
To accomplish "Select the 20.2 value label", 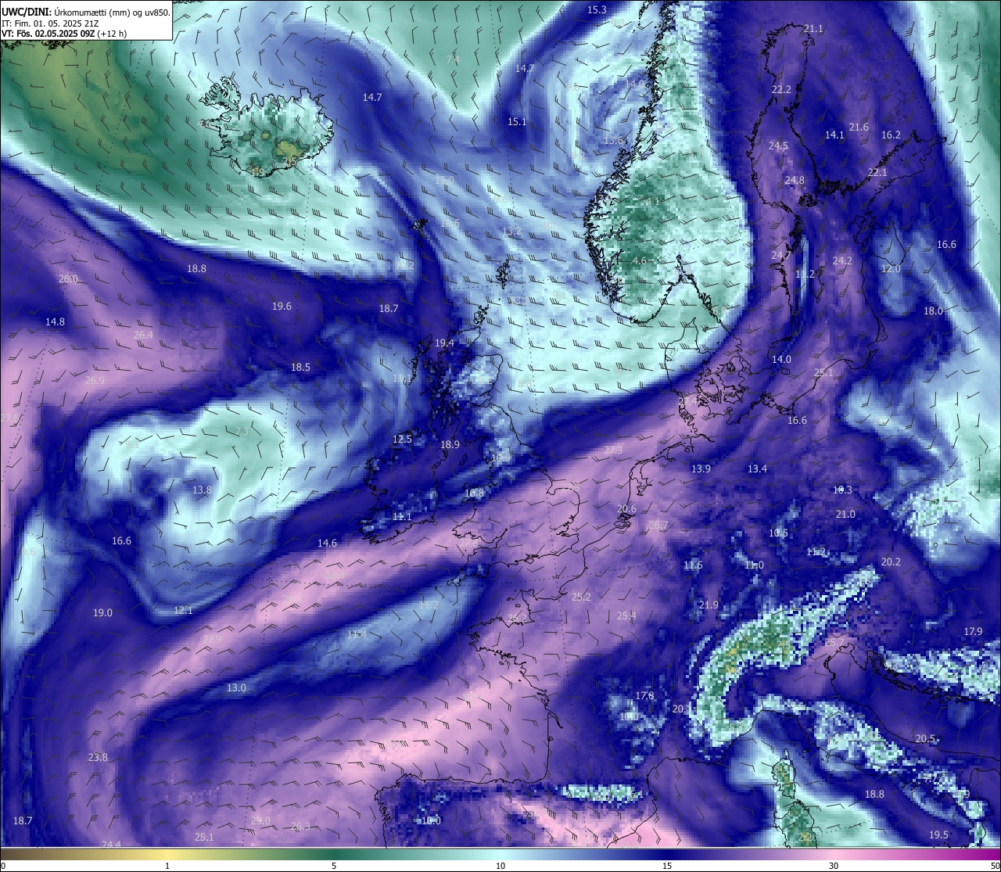I will point(891,562).
